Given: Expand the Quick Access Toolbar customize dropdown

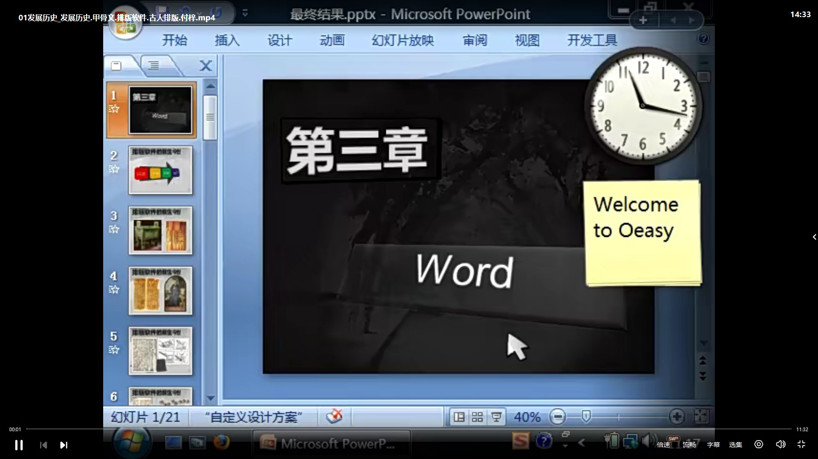Looking at the screenshot, I should click(245, 13).
